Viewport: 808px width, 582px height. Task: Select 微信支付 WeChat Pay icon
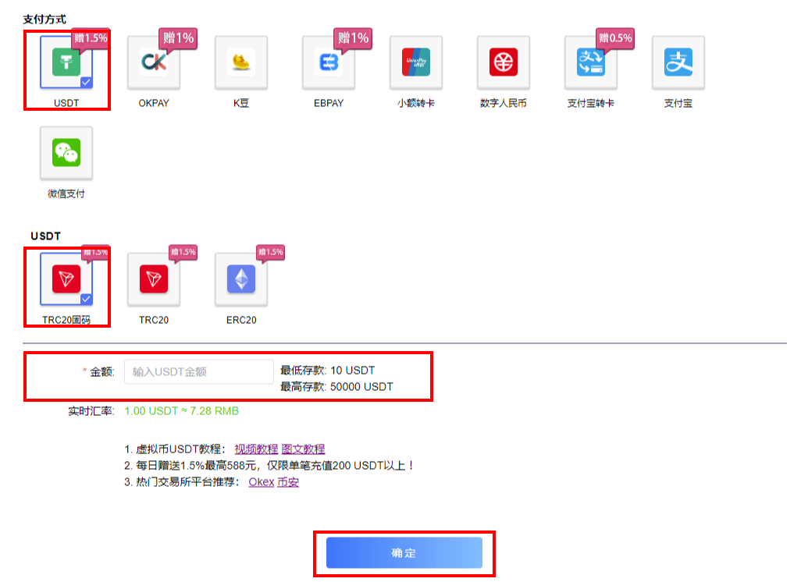point(66,153)
